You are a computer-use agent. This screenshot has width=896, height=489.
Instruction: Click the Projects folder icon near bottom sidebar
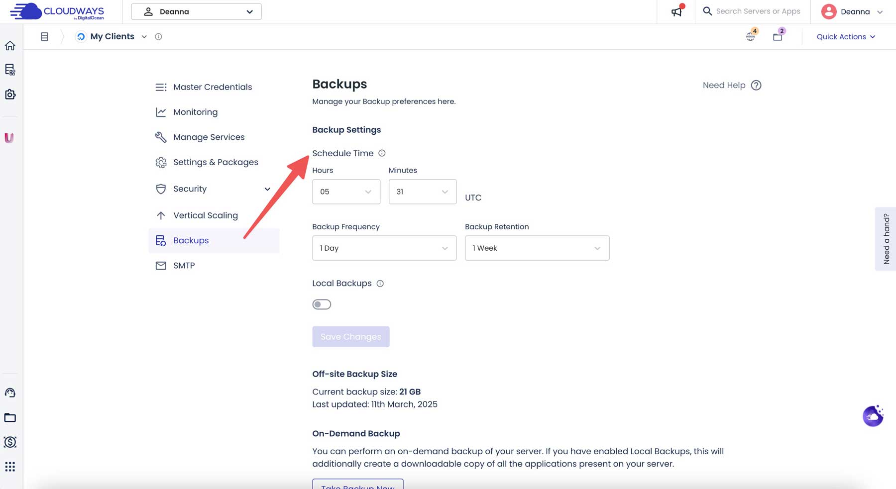10,417
